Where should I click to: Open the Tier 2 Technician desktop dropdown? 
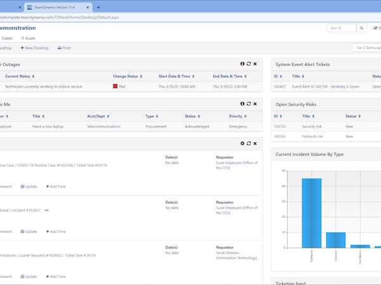[367, 47]
